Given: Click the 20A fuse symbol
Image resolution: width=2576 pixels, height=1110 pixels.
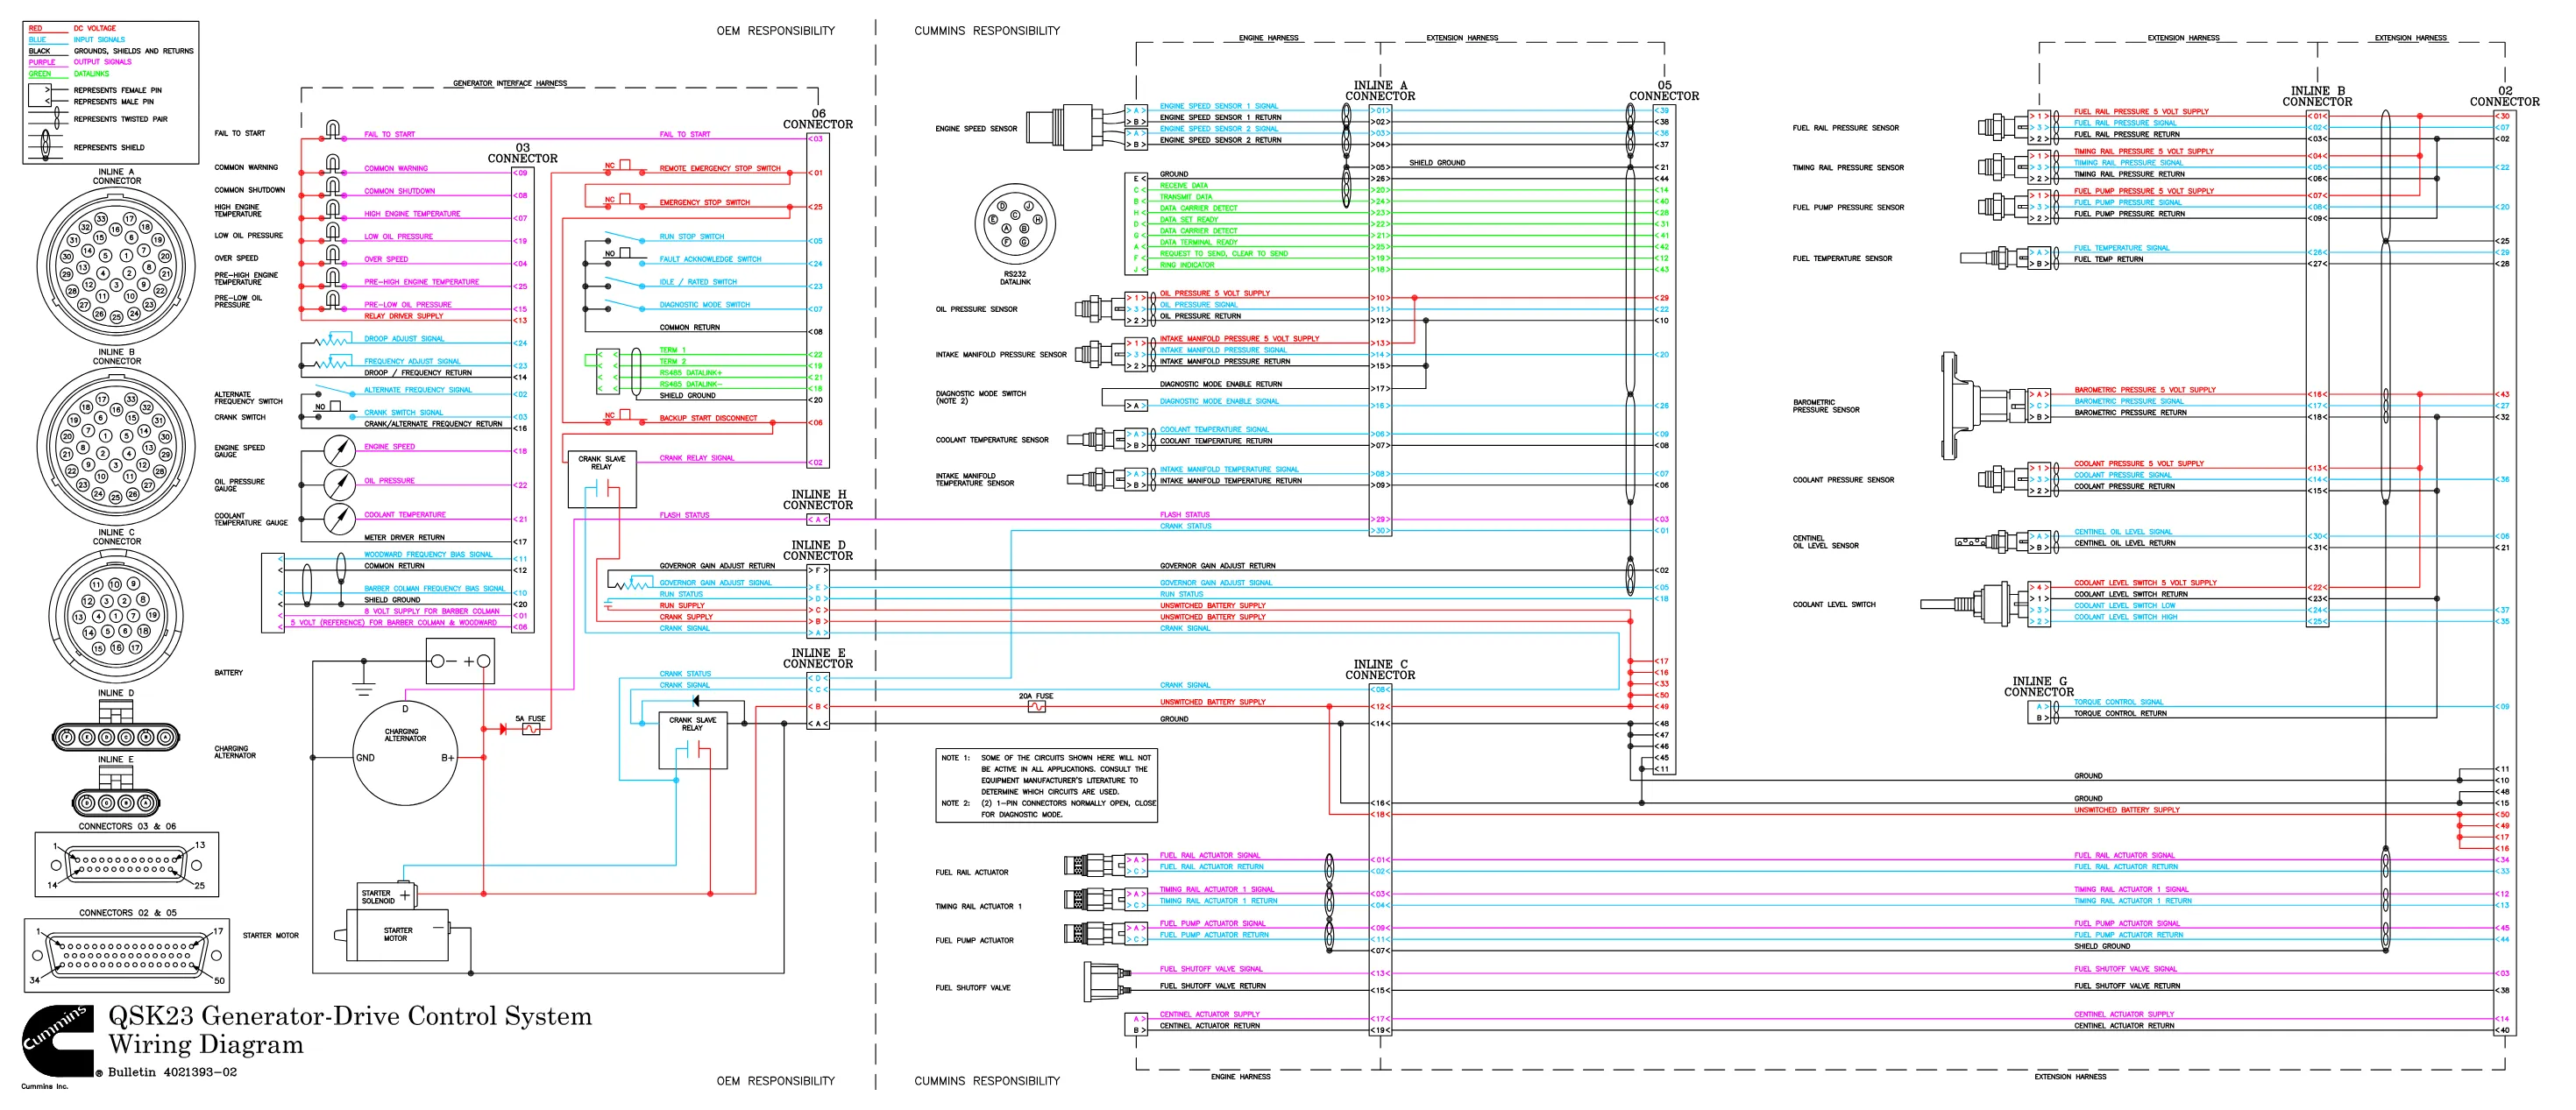Looking at the screenshot, I should 1036,706.
